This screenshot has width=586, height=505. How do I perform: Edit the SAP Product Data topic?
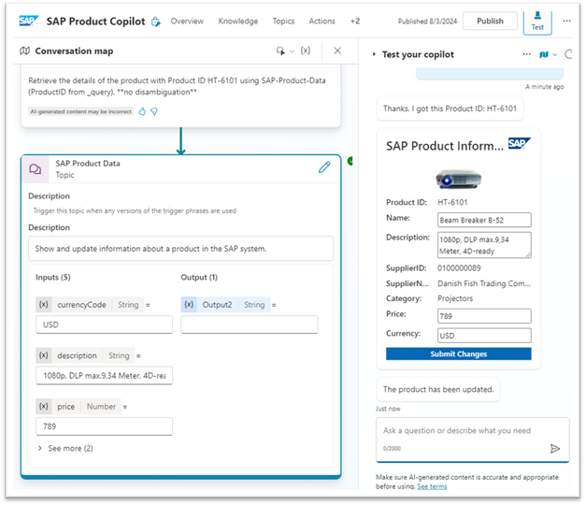[x=324, y=167]
